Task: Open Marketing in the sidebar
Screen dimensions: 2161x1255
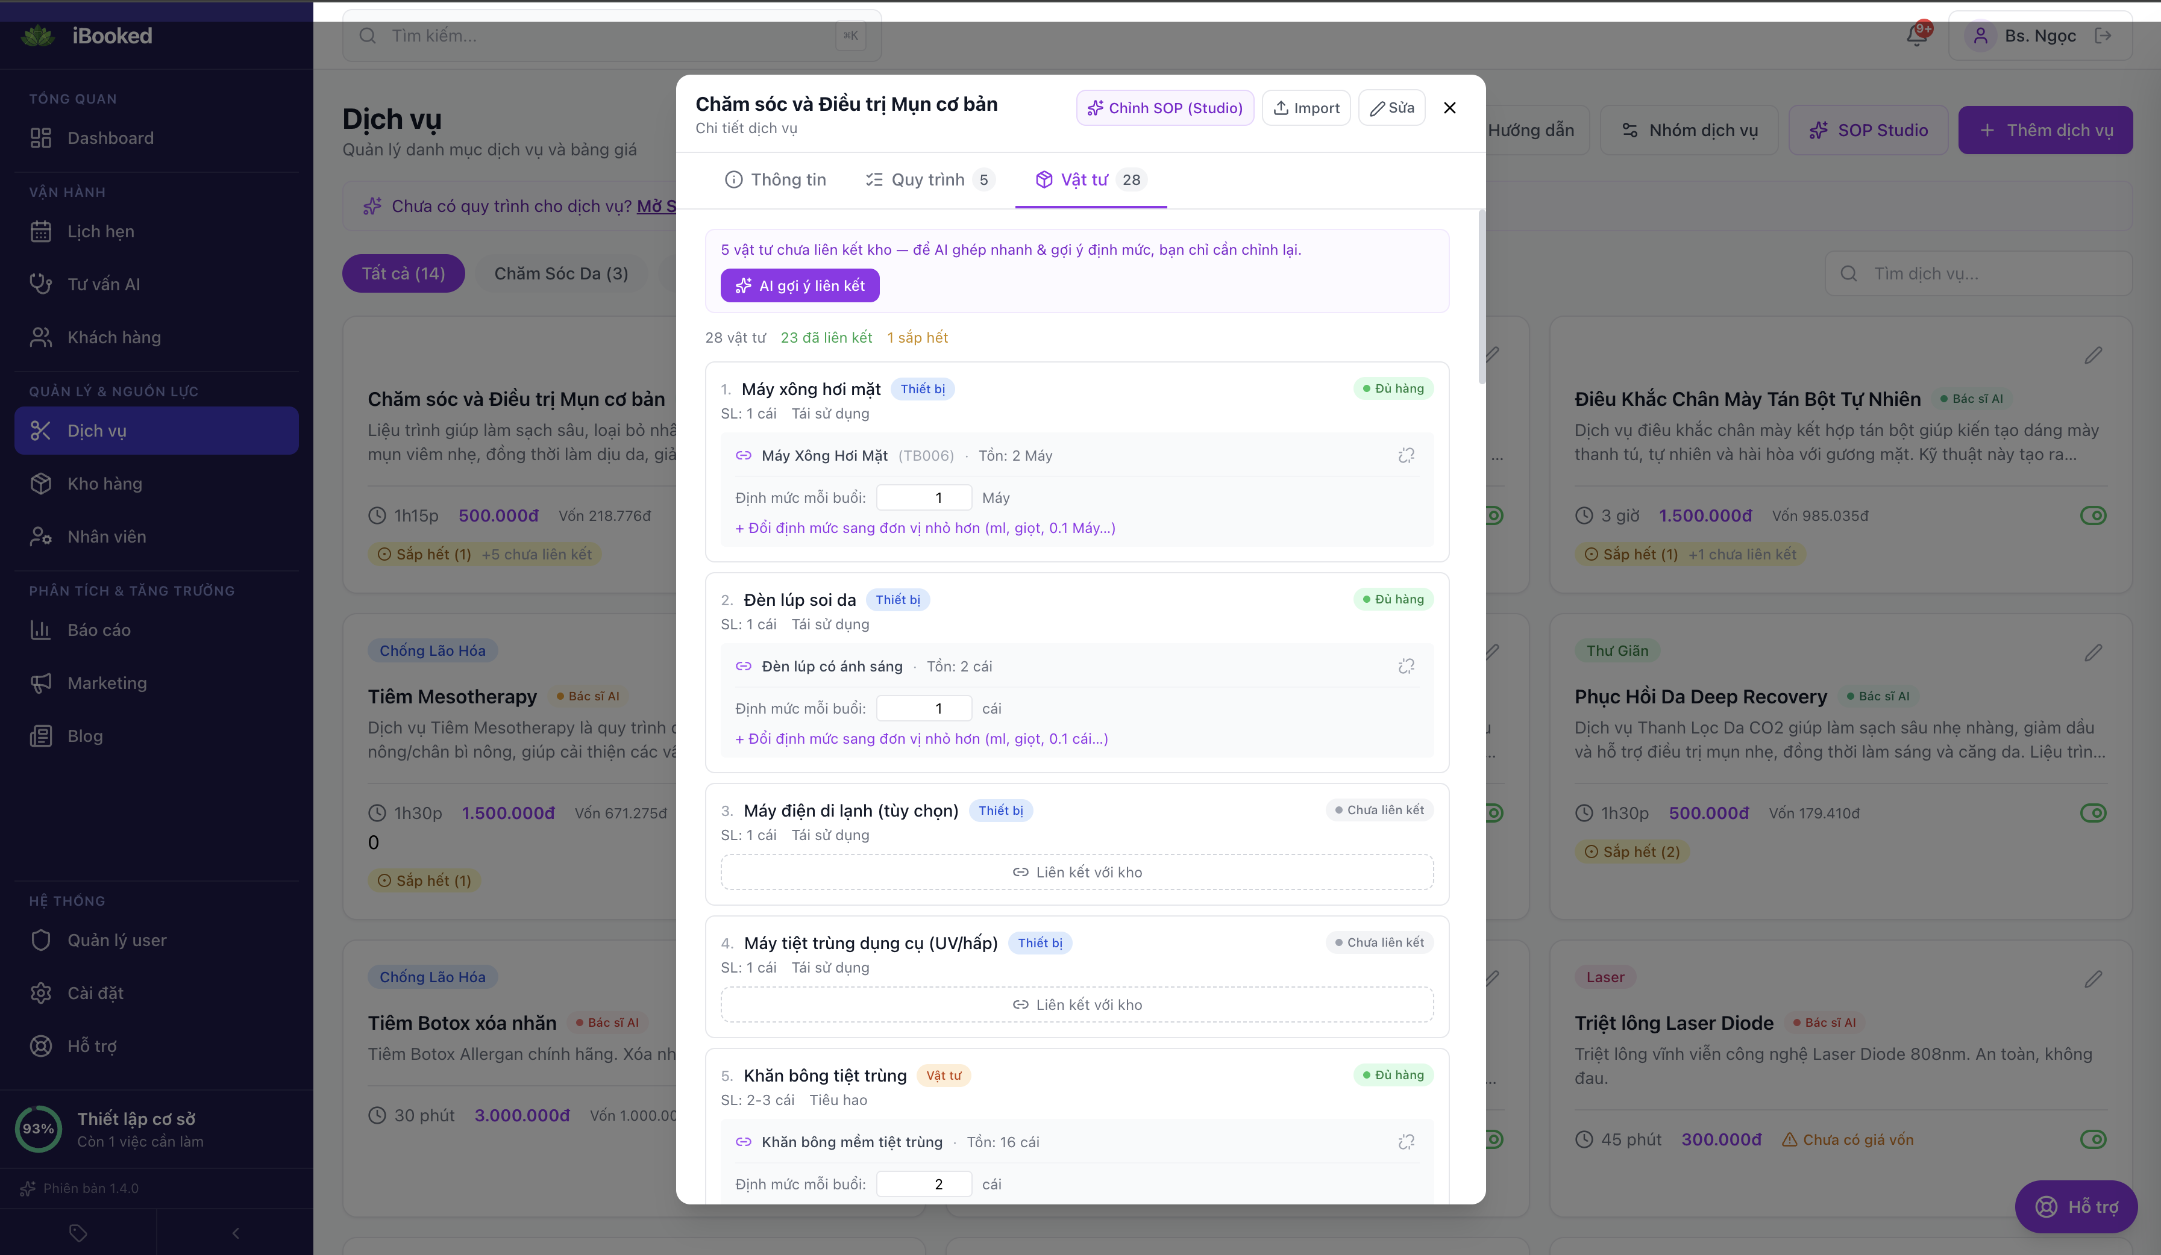Action: [156, 684]
